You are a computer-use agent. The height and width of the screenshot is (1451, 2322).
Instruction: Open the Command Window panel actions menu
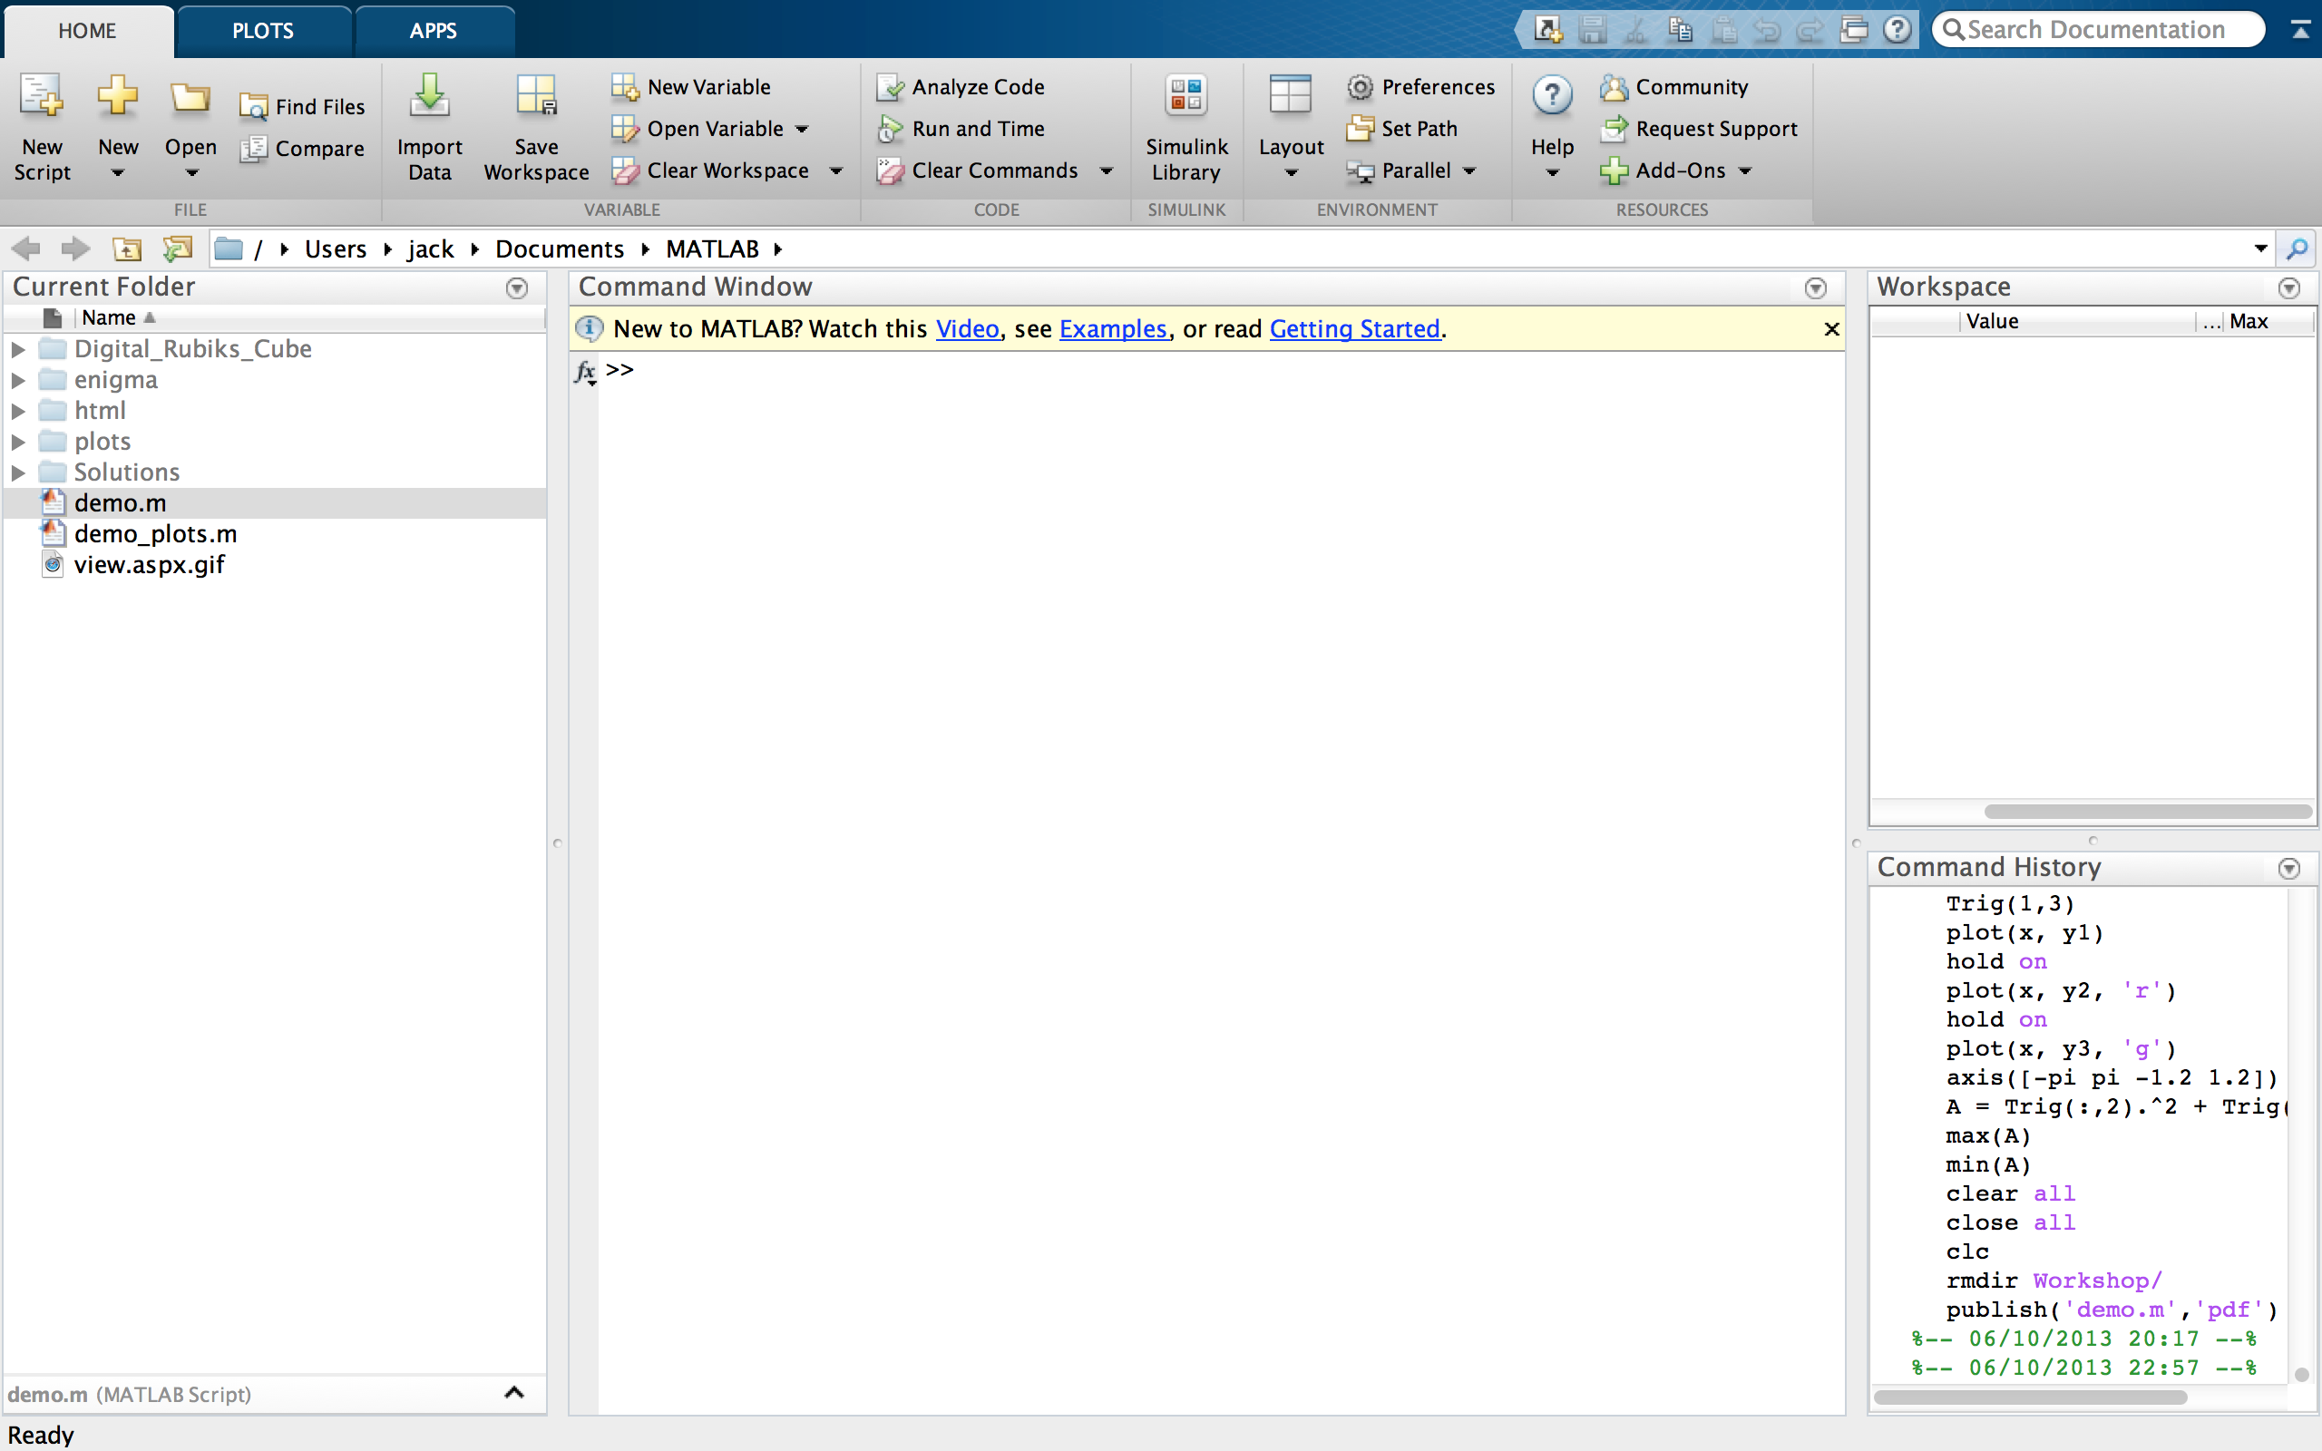[x=1815, y=287]
